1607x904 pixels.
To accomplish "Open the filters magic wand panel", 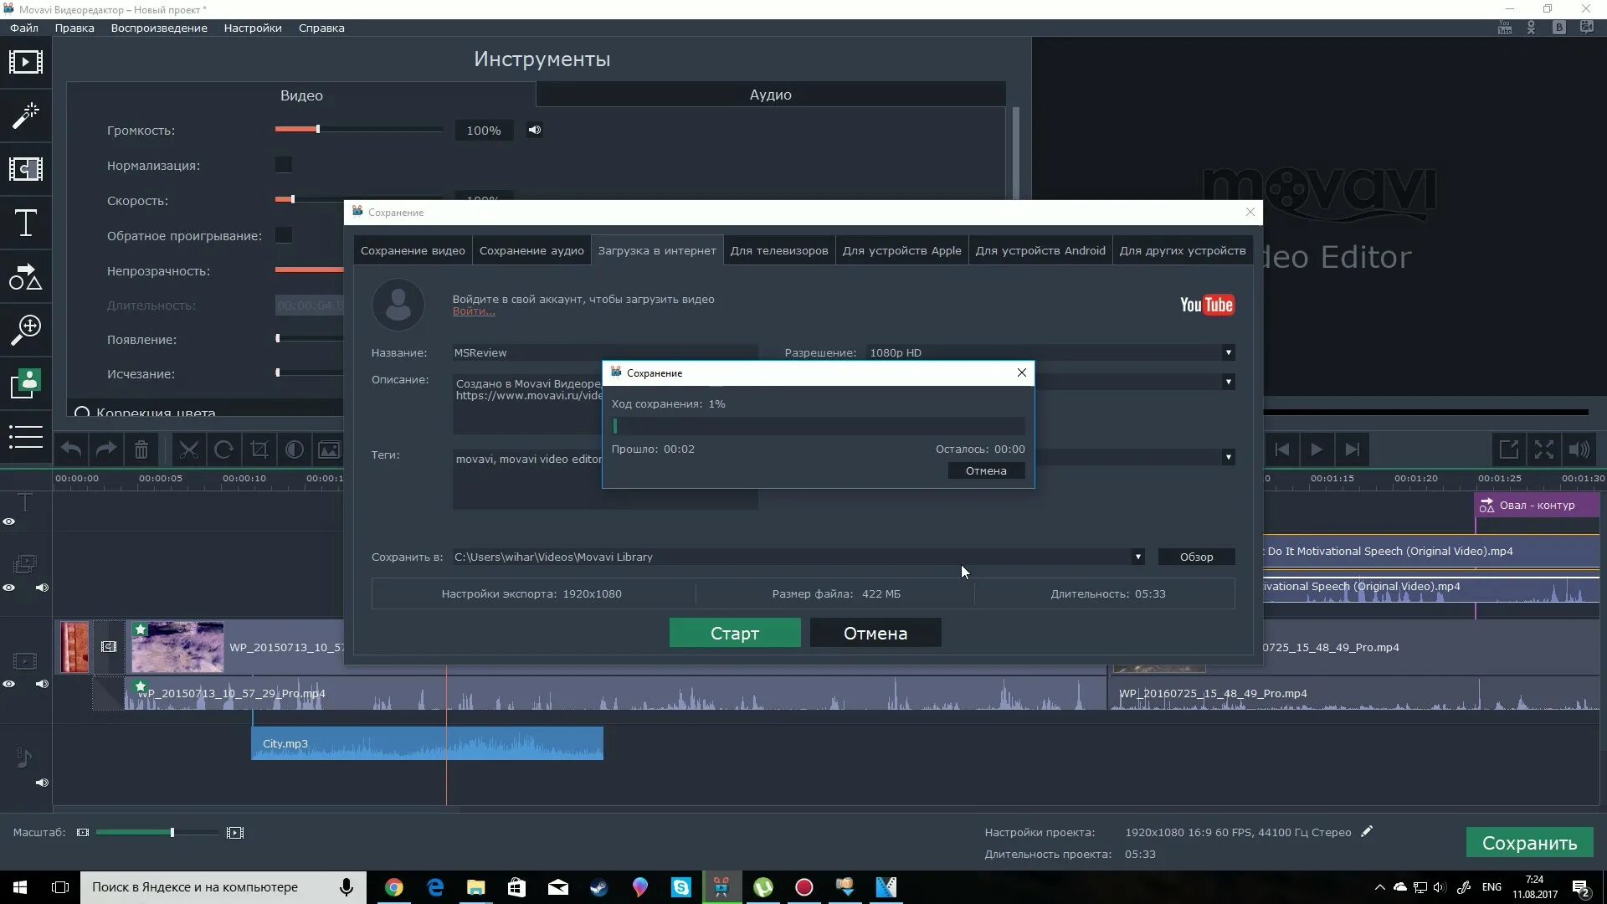I will [25, 116].
